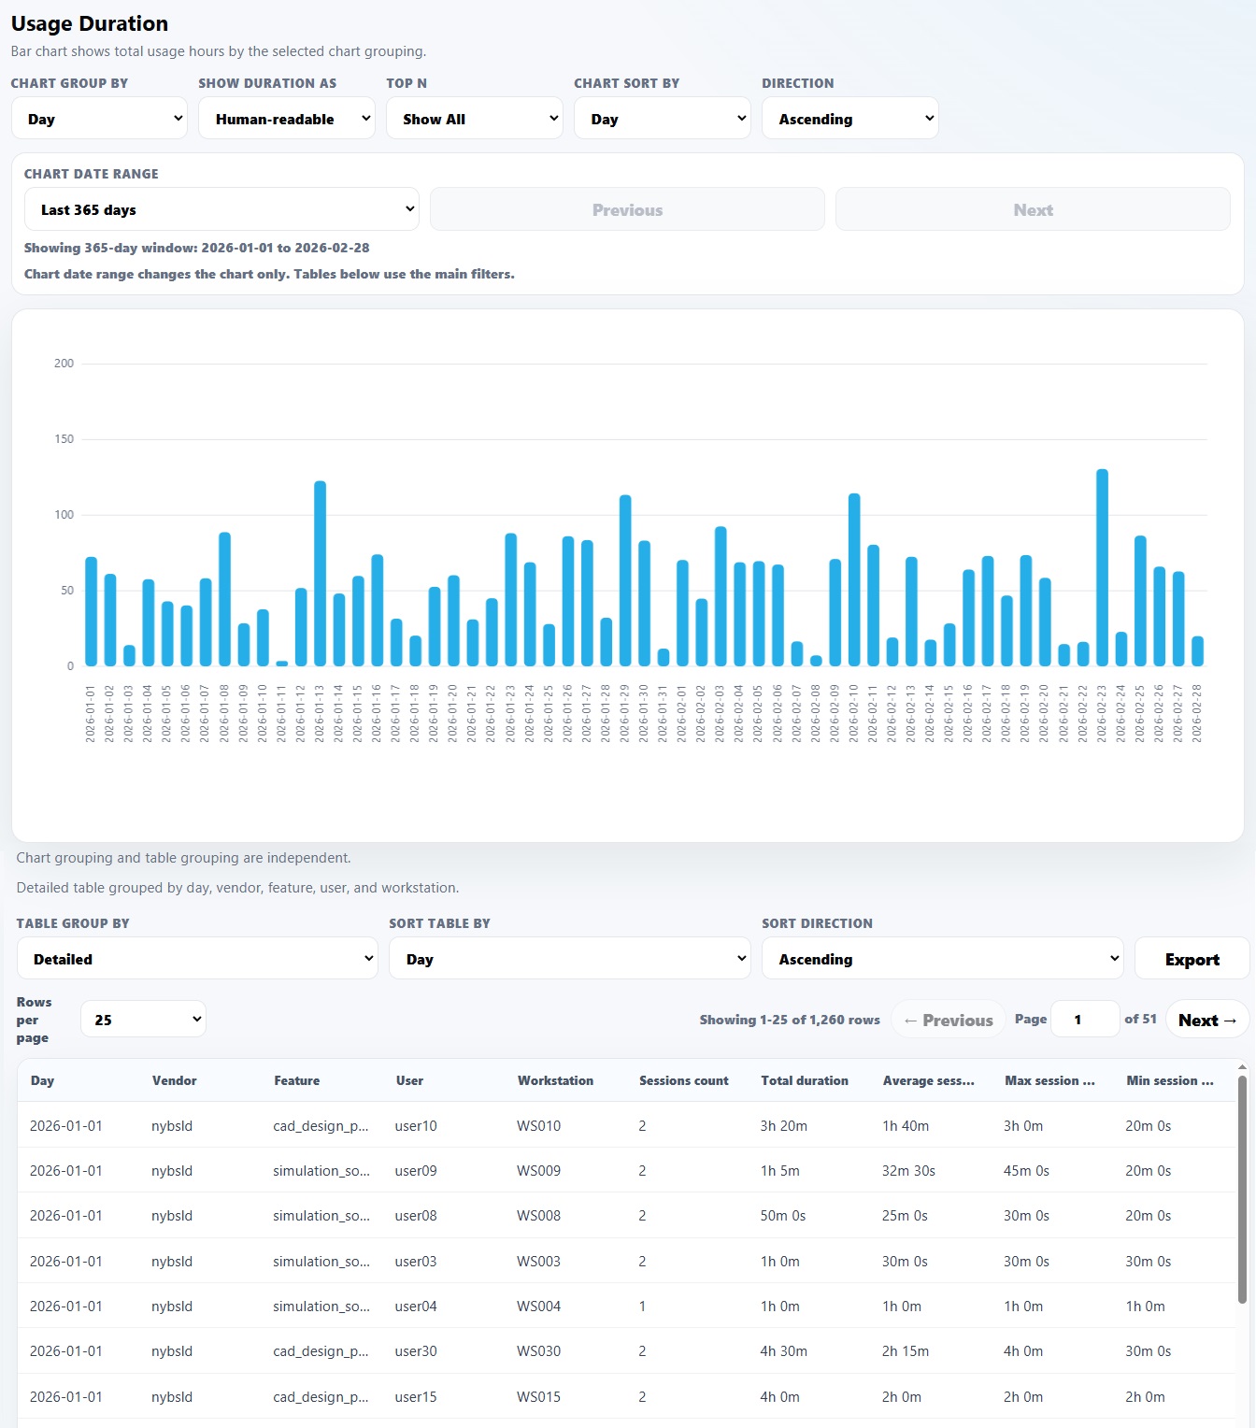Click the bar for 2026-01-13
1256x1428 pixels.
click(x=320, y=574)
